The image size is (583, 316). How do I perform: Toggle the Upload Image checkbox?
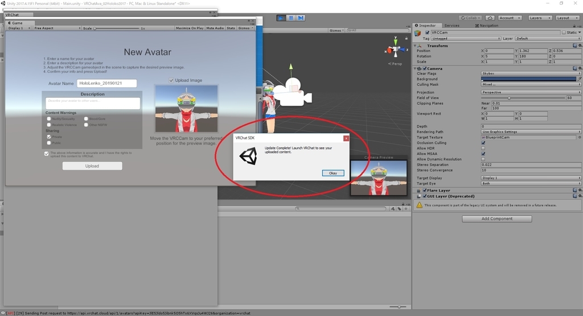[171, 80]
